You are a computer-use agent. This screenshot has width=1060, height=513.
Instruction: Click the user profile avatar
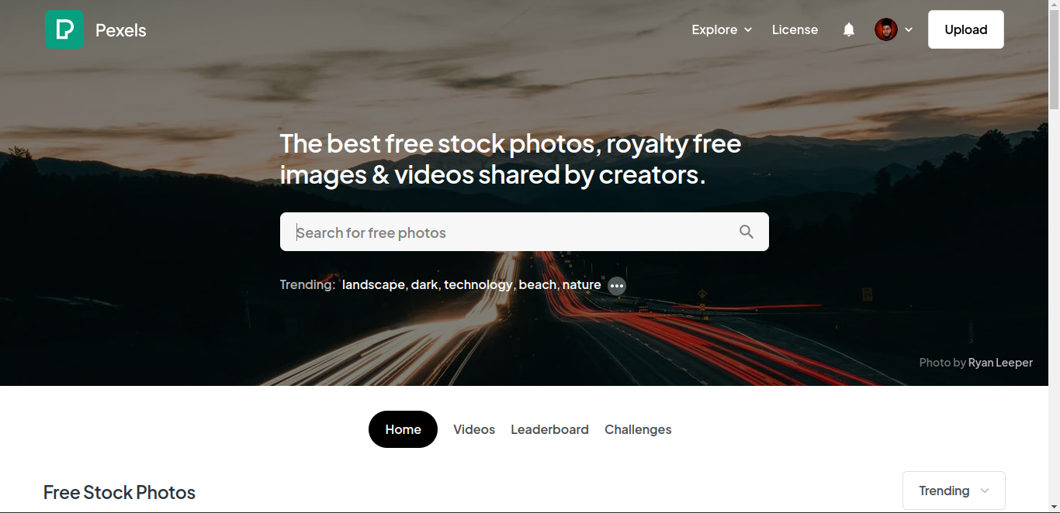pyautogui.click(x=886, y=29)
